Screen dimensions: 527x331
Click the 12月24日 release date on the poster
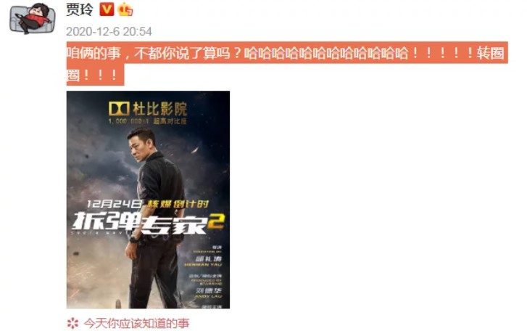115,204
